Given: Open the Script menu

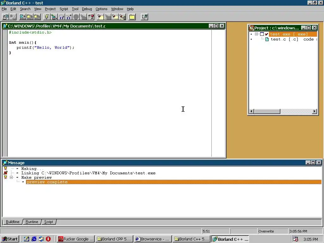Looking at the screenshot, I should (x=64, y=9).
